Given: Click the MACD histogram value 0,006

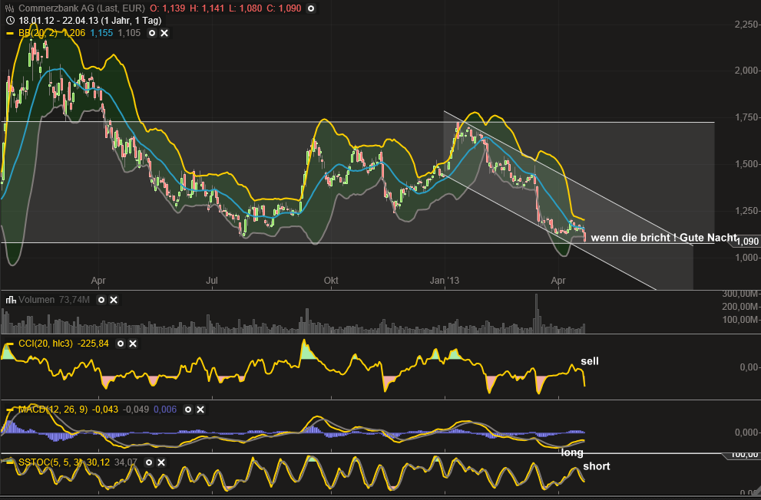Looking at the screenshot, I should (165, 410).
